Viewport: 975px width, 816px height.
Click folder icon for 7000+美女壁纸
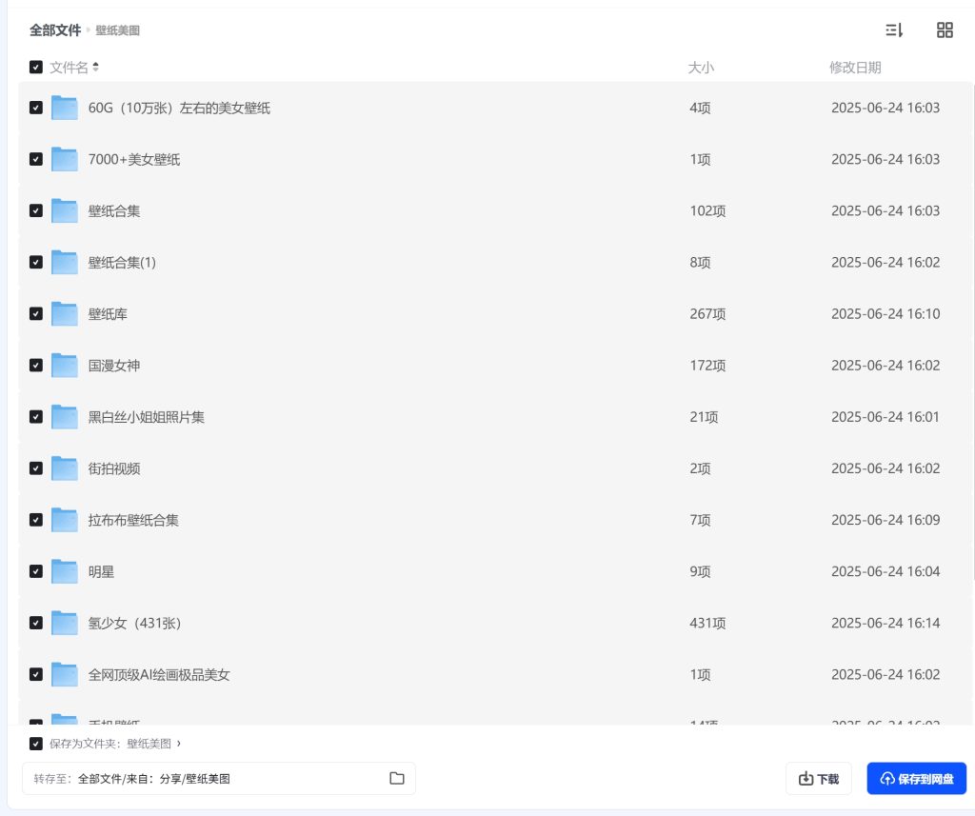click(64, 159)
